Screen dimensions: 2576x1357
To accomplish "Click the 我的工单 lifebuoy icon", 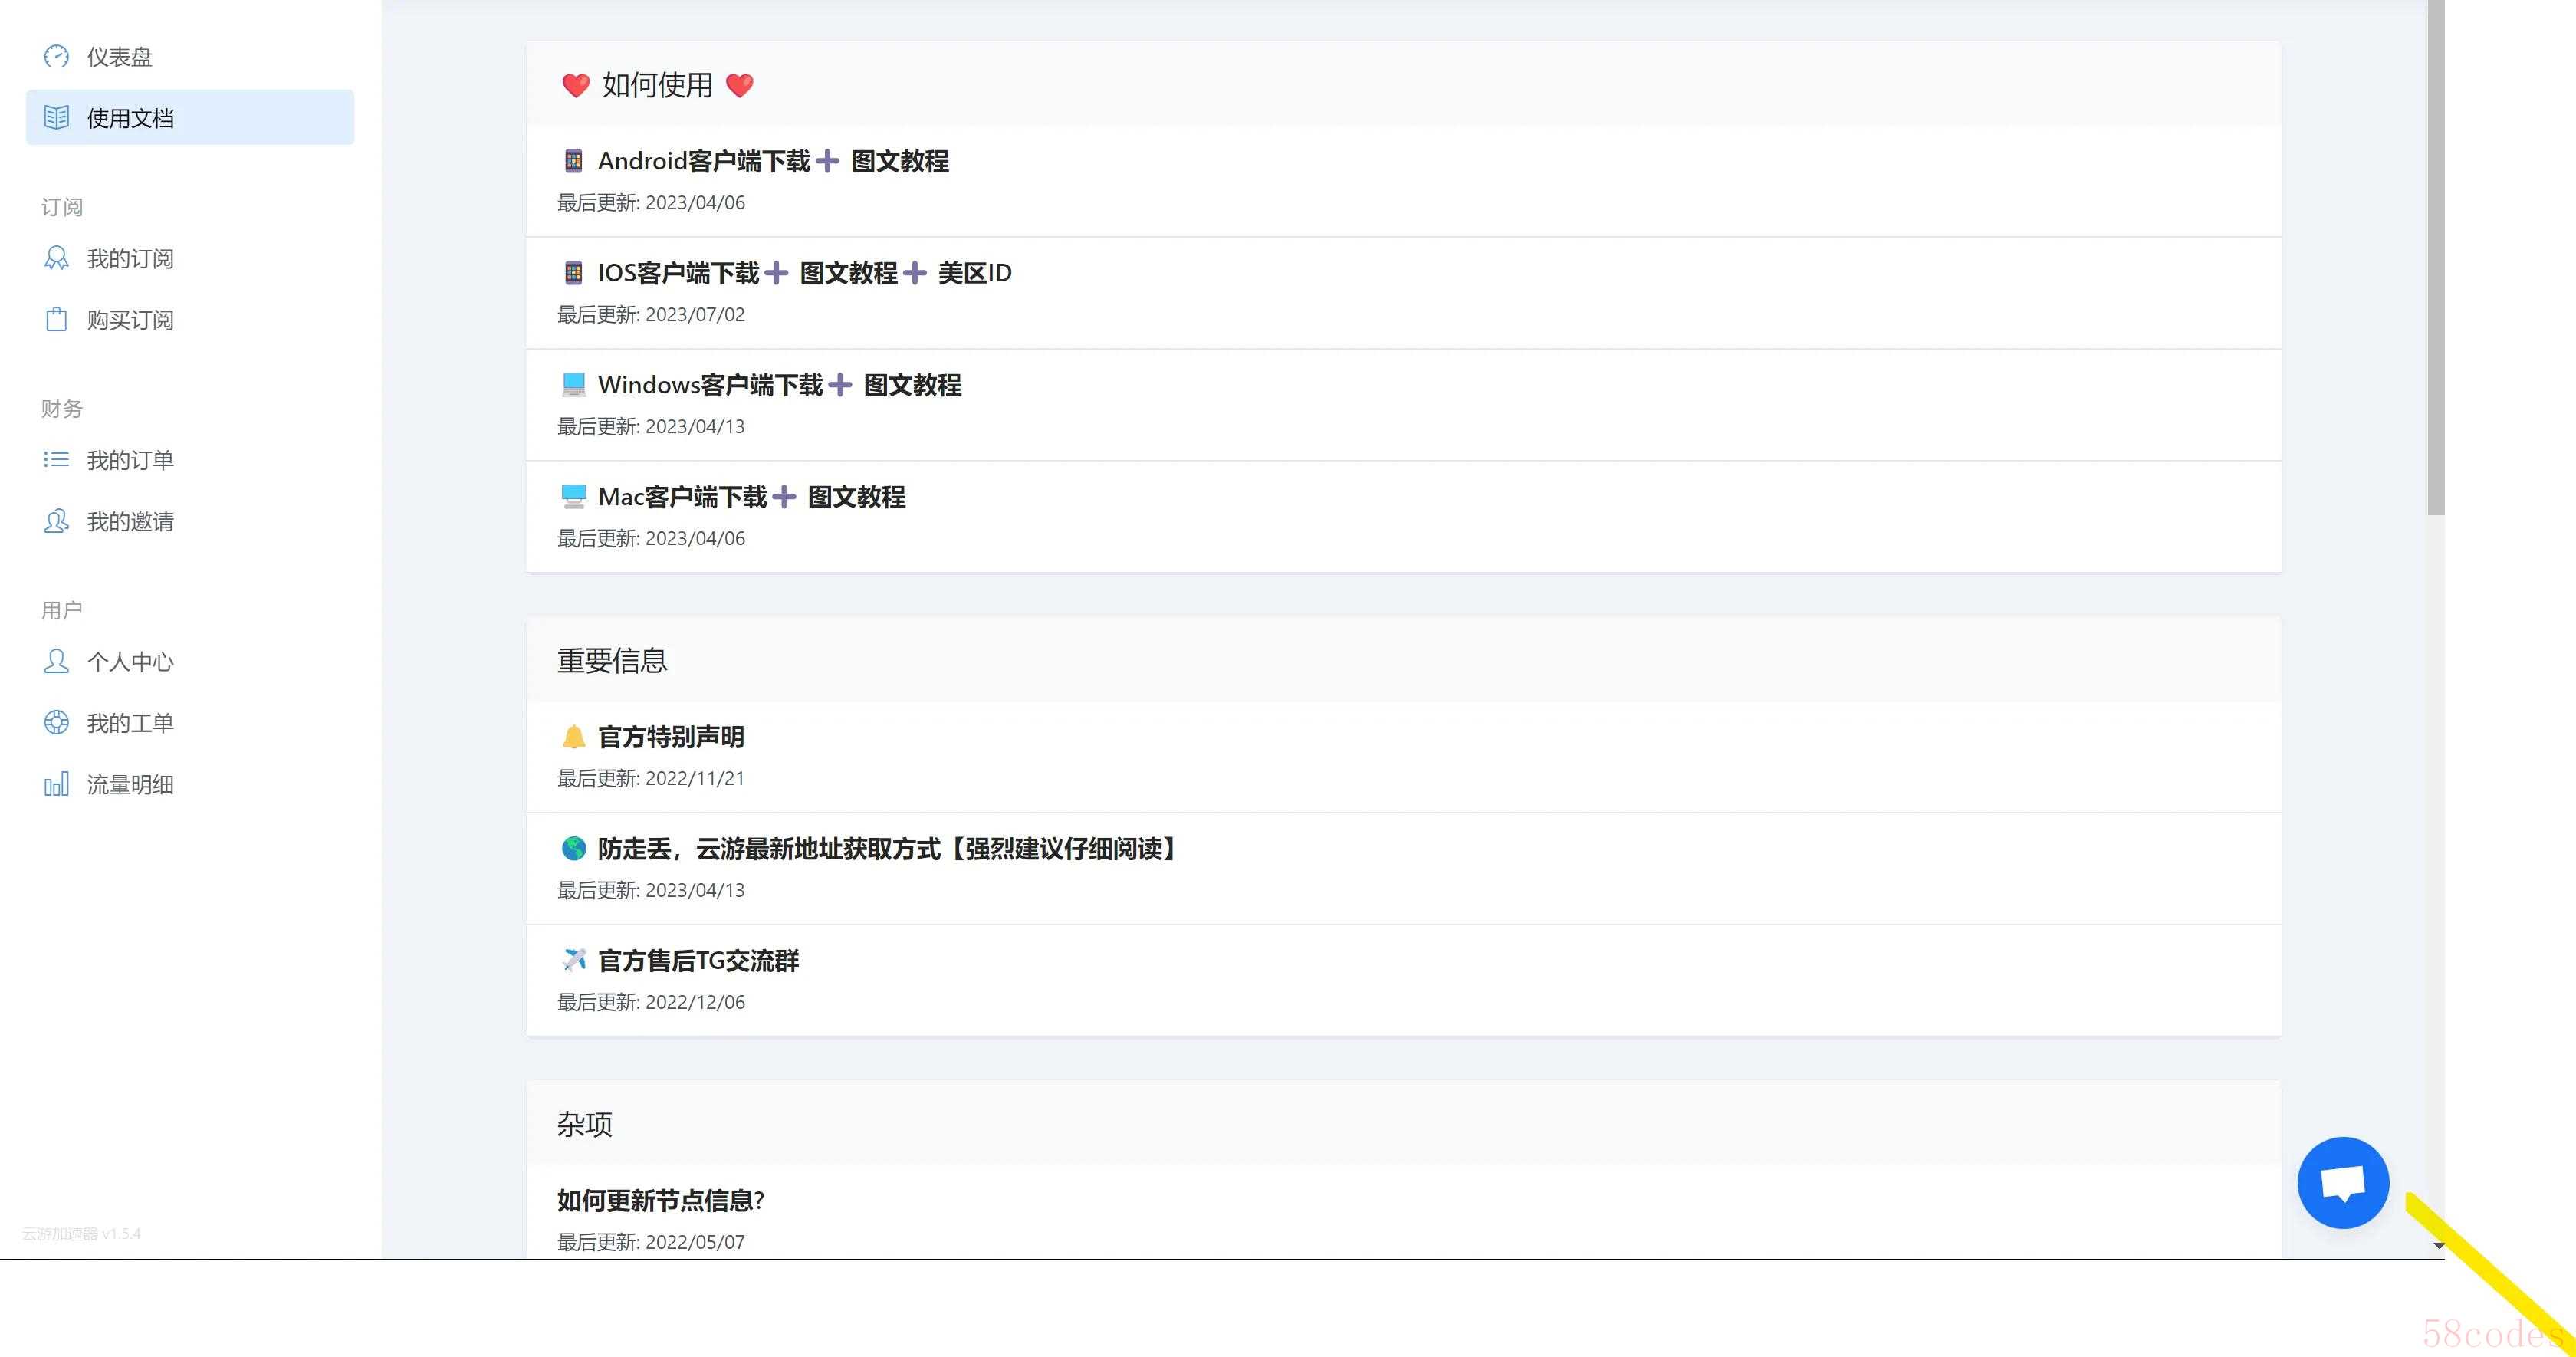I will (x=56, y=722).
